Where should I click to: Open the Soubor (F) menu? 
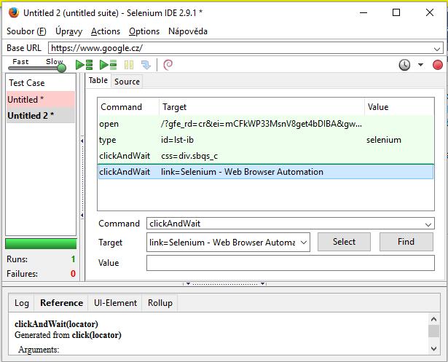click(26, 31)
